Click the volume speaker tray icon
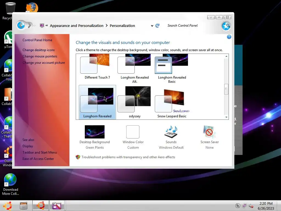This screenshot has width=281, height=211. click(251, 206)
